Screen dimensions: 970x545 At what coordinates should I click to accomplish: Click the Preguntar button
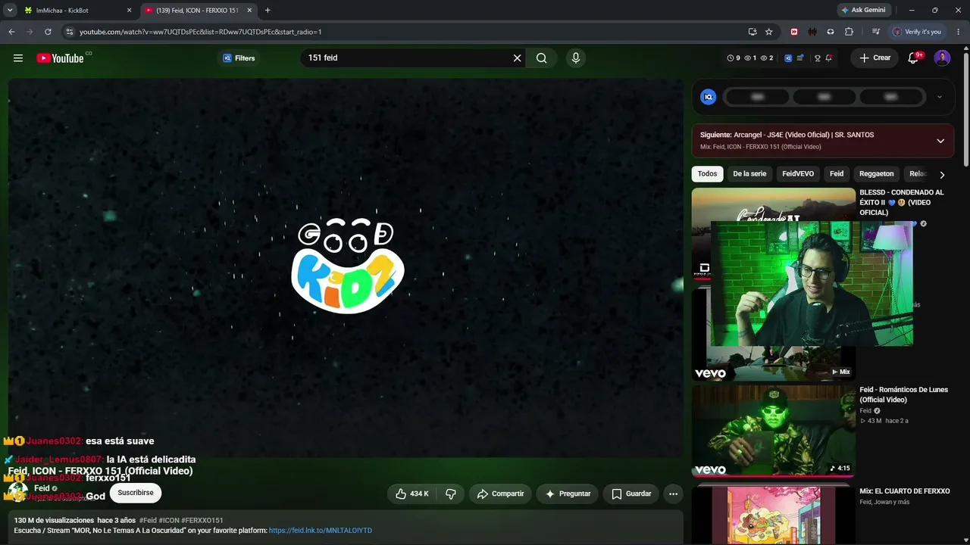(567, 494)
